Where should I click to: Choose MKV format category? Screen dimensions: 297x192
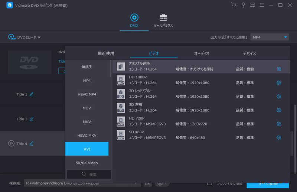tap(87, 122)
